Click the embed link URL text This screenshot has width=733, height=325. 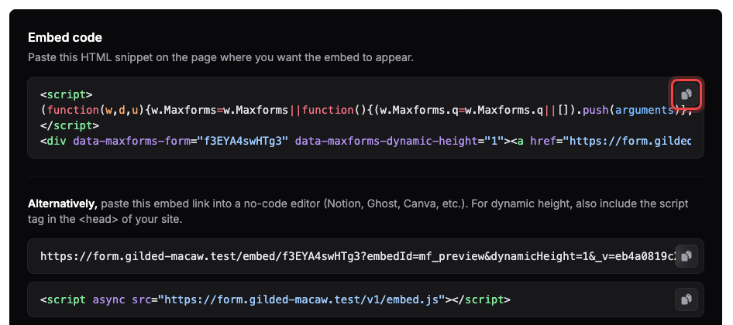pos(358,256)
